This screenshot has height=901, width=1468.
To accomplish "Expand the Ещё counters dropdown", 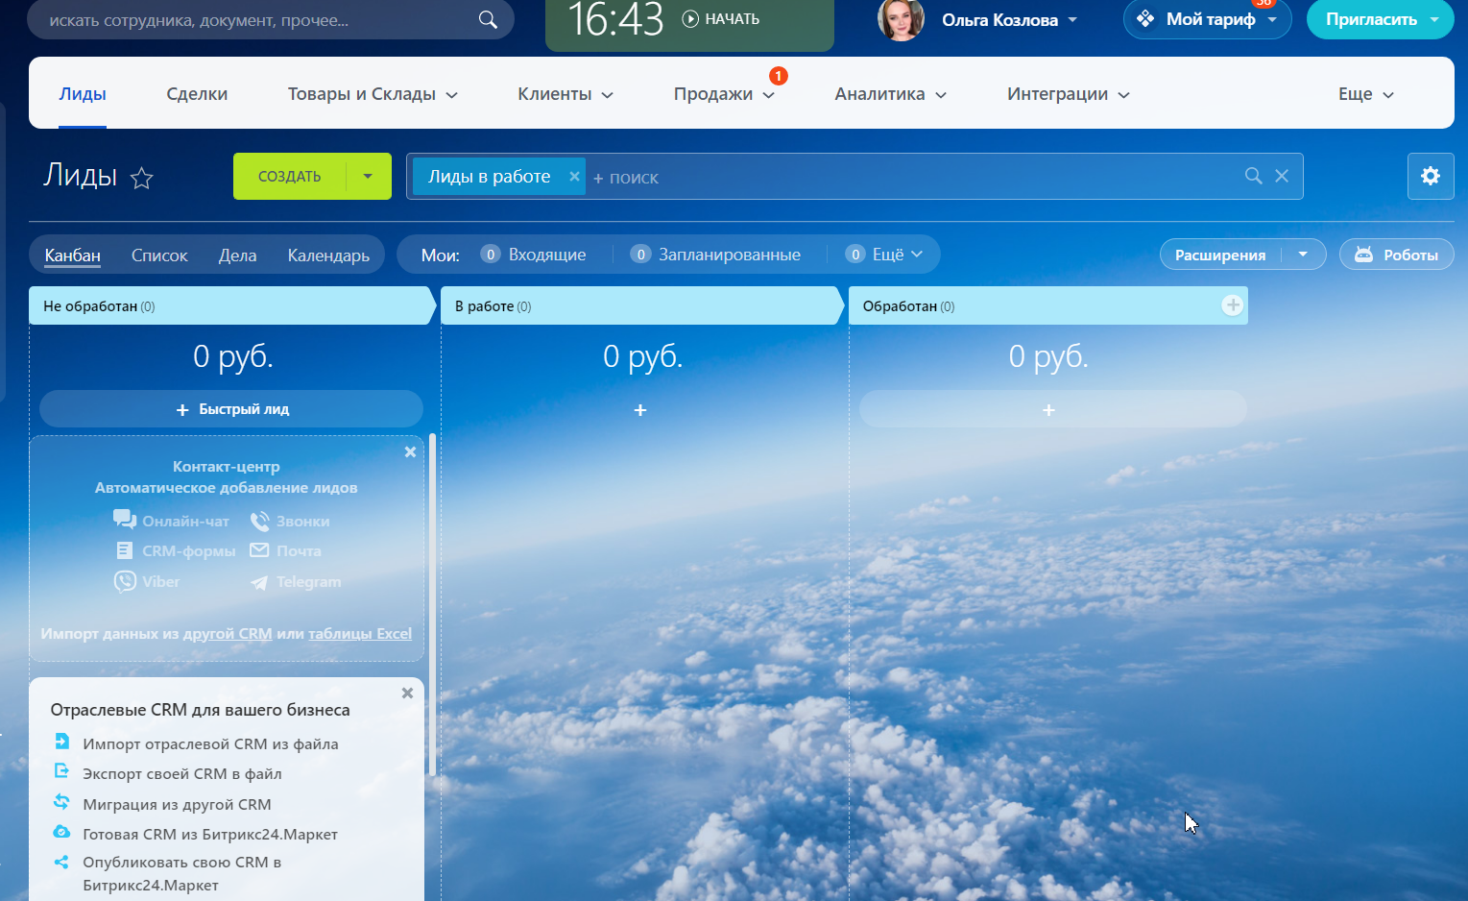I will click(883, 255).
